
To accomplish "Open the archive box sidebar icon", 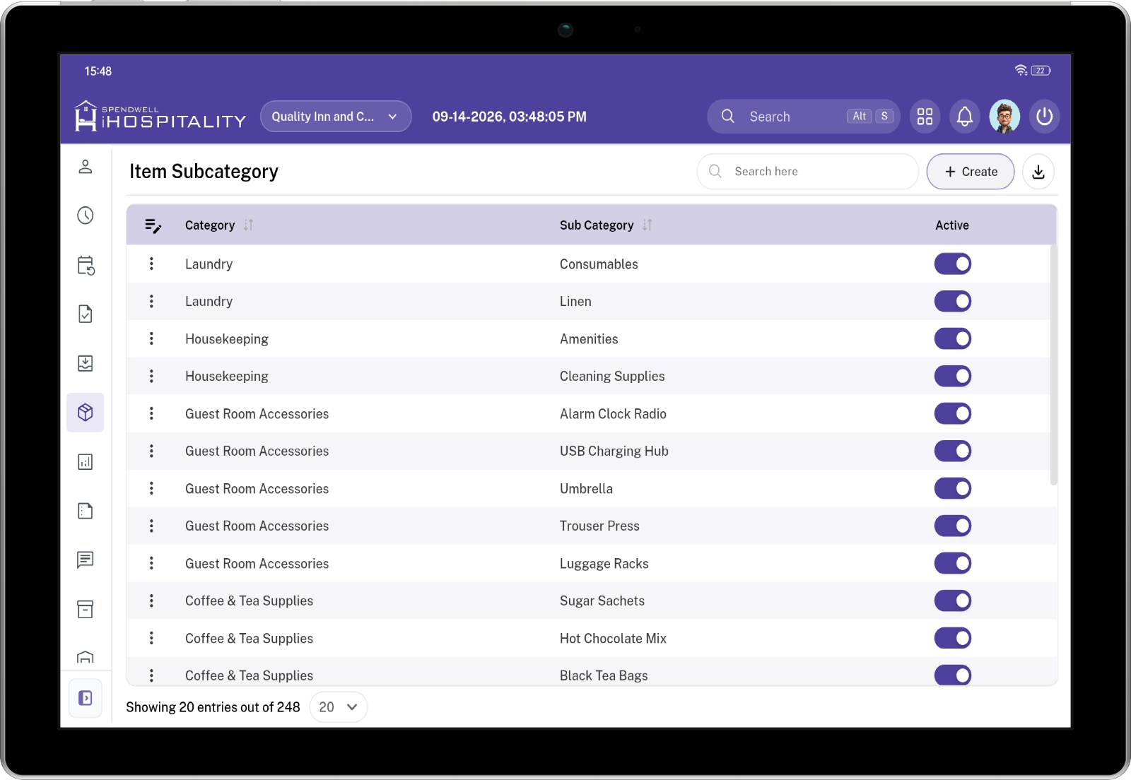I will point(86,609).
